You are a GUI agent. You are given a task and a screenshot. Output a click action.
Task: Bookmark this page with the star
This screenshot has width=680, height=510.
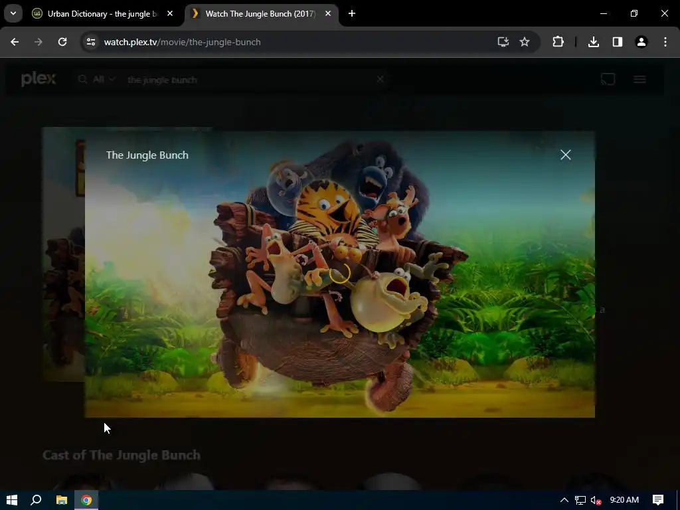[525, 42]
